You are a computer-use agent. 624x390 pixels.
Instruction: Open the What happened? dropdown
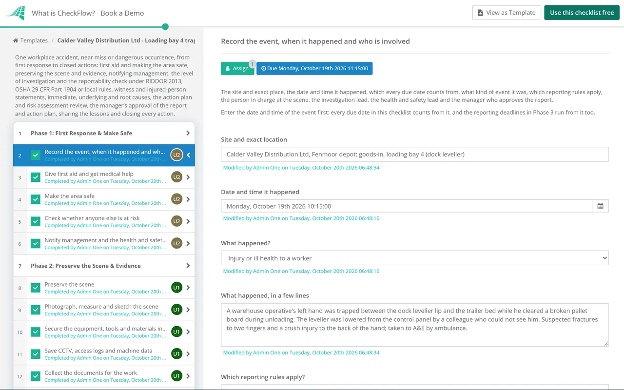[x=415, y=258]
